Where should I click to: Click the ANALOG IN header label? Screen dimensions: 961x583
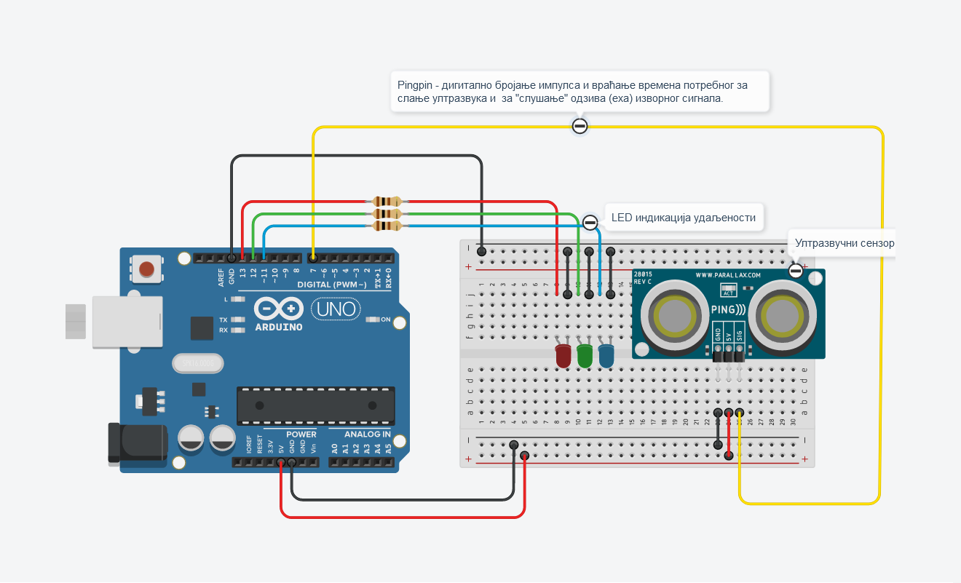point(368,434)
